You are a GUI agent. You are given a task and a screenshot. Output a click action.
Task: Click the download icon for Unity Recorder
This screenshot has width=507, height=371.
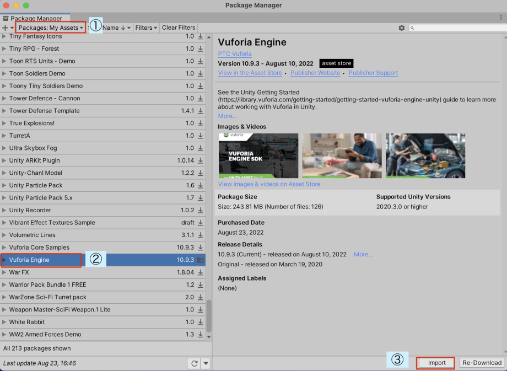tap(200, 210)
